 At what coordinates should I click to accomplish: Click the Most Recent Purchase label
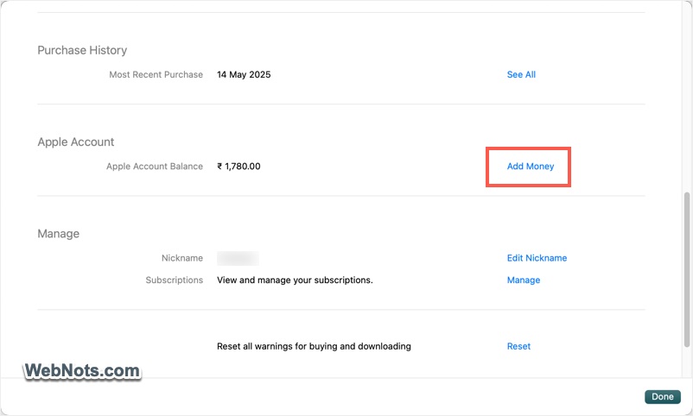click(156, 74)
